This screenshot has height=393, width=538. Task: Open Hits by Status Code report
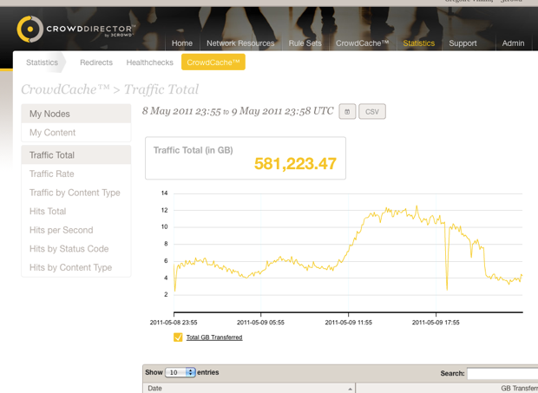[x=69, y=249]
